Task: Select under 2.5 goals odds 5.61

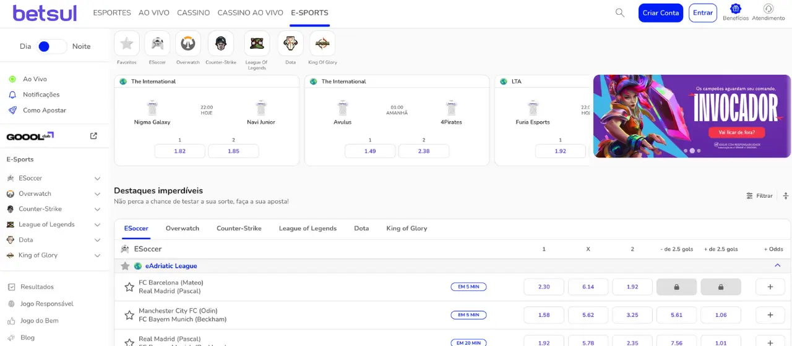Action: pyautogui.click(x=676, y=315)
